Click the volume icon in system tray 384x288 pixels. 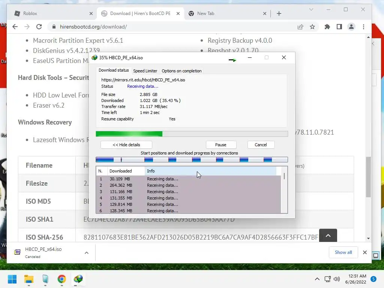[337, 279]
